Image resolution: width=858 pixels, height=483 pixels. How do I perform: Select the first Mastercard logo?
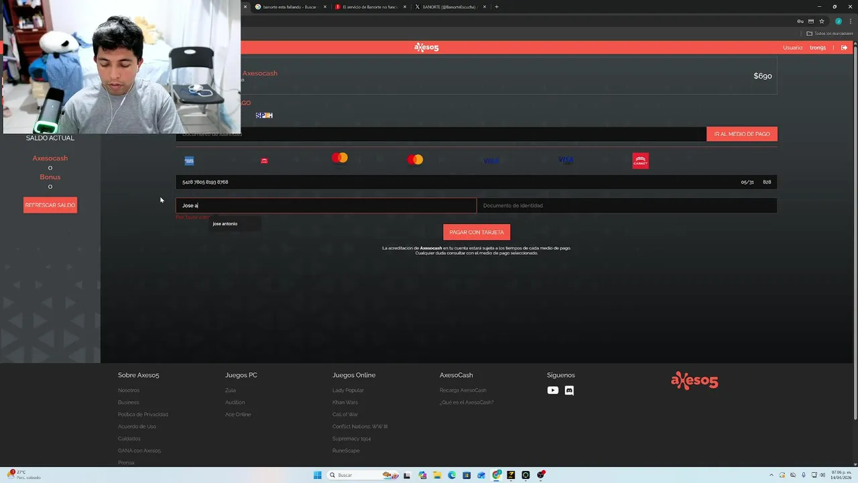point(340,158)
